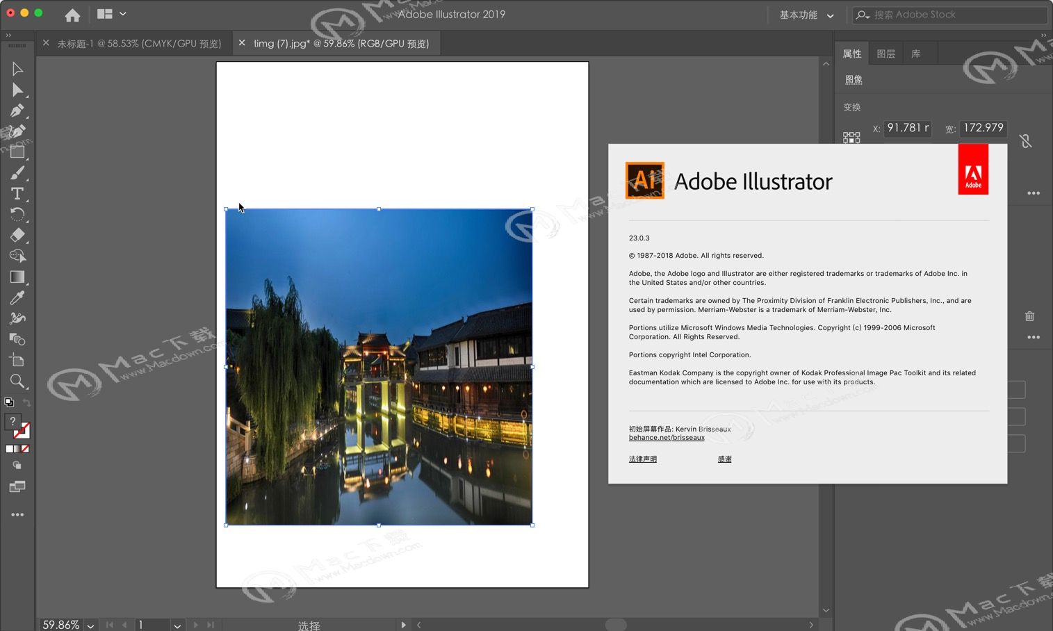Select the Direct Selection tool
Image resolution: width=1053 pixels, height=631 pixels.
coord(17,90)
